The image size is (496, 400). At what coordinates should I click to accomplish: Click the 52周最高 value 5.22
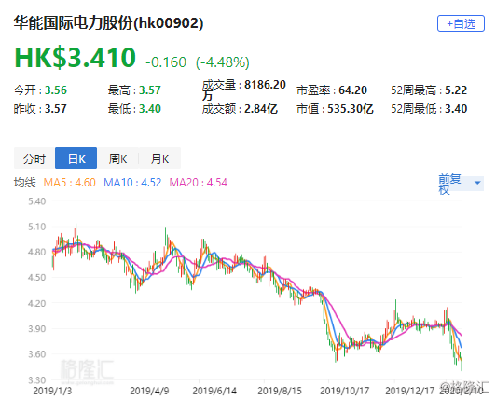(456, 90)
